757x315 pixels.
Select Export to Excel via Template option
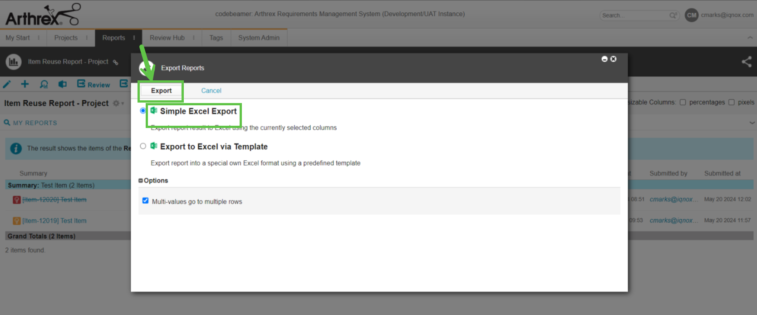click(x=143, y=146)
